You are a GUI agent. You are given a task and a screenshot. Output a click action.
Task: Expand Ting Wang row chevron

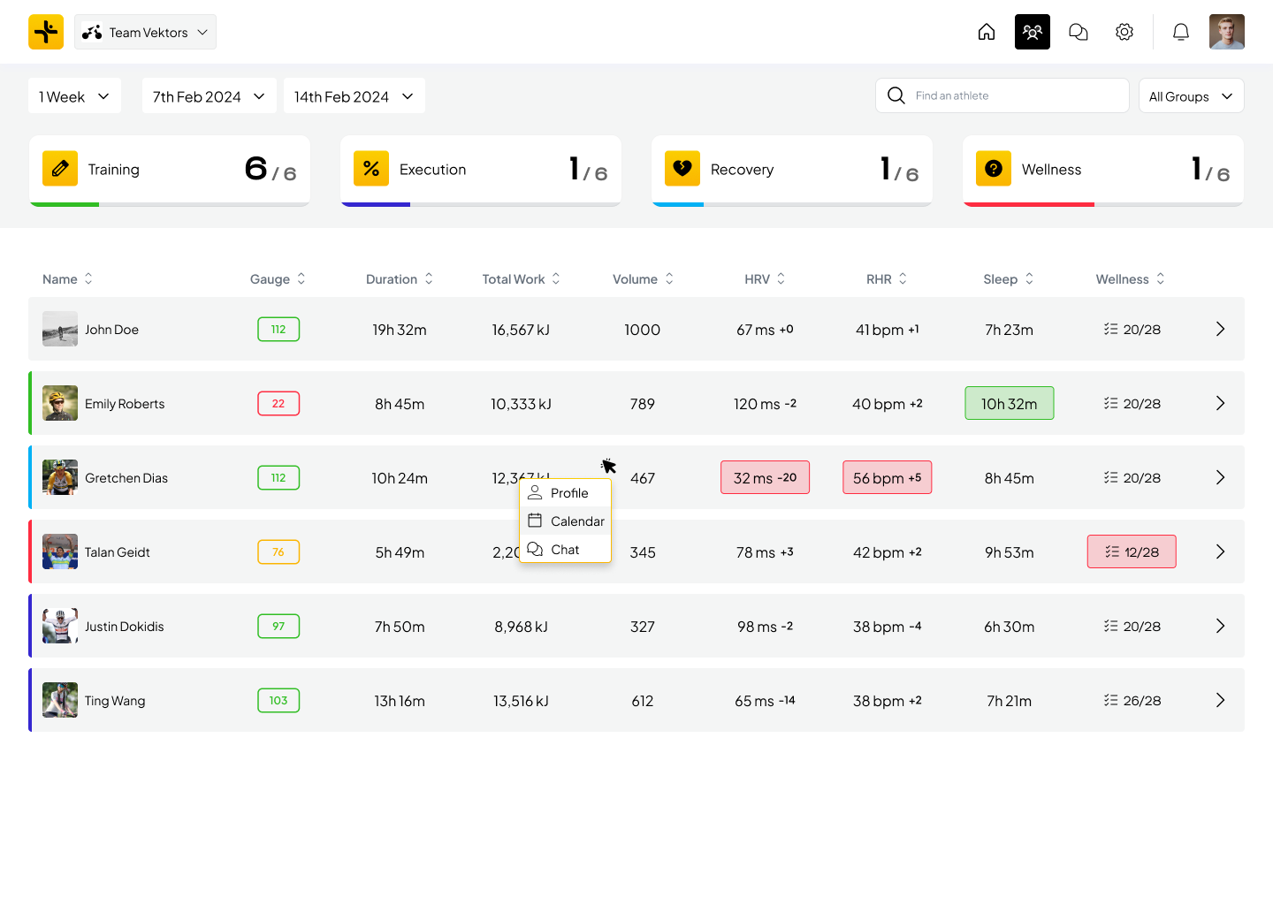tap(1220, 700)
